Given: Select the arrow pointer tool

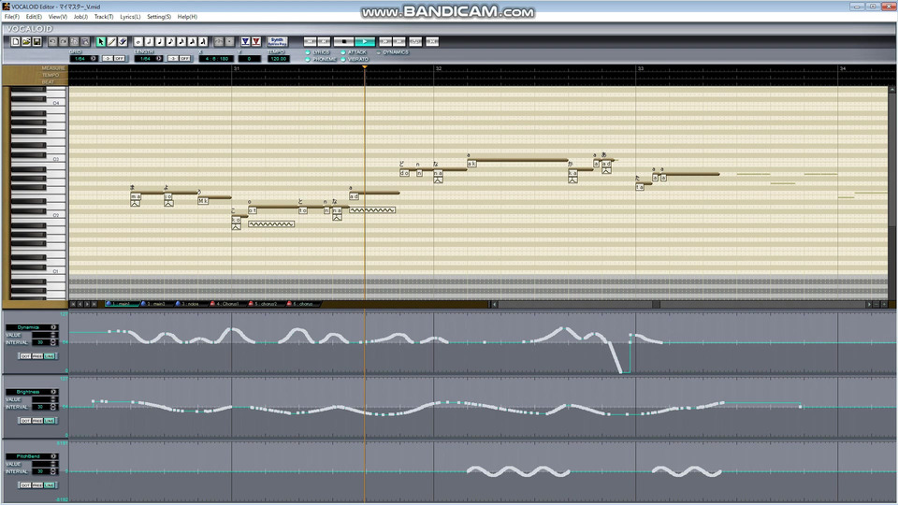Looking at the screenshot, I should (x=101, y=42).
